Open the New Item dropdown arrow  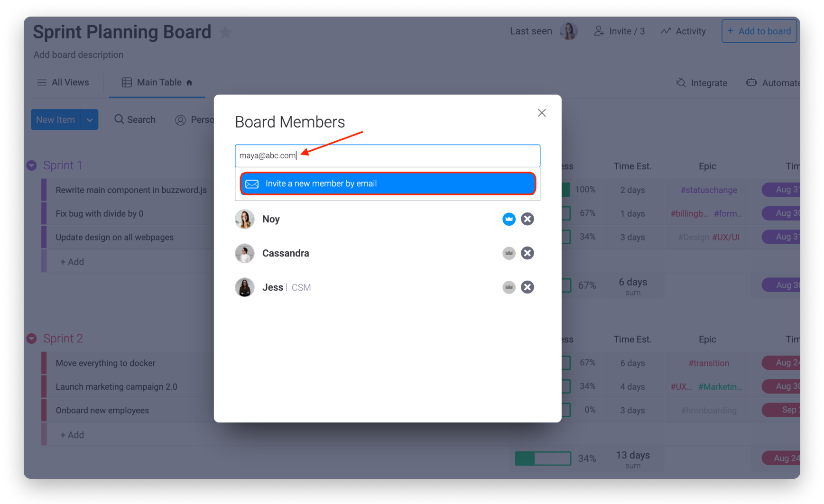90,119
